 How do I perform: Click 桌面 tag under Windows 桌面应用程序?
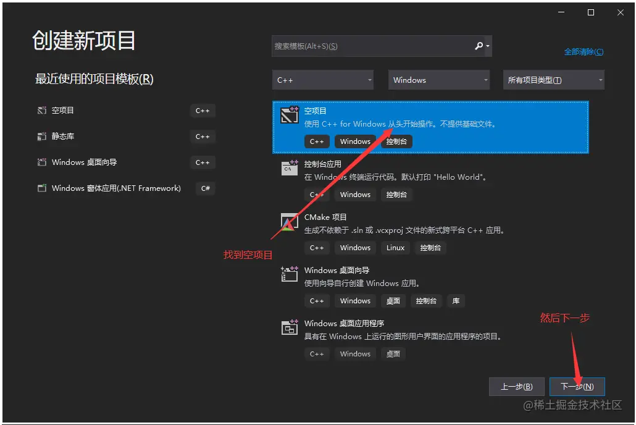(x=393, y=354)
